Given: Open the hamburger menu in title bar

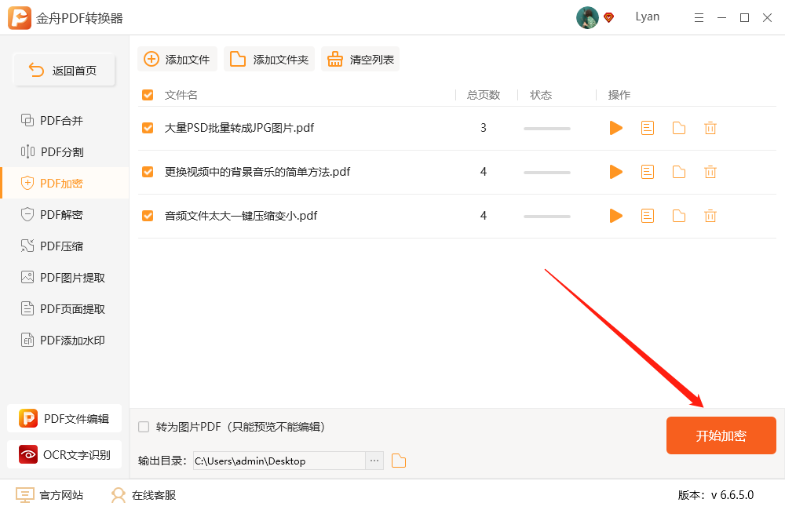Looking at the screenshot, I should click(x=699, y=18).
